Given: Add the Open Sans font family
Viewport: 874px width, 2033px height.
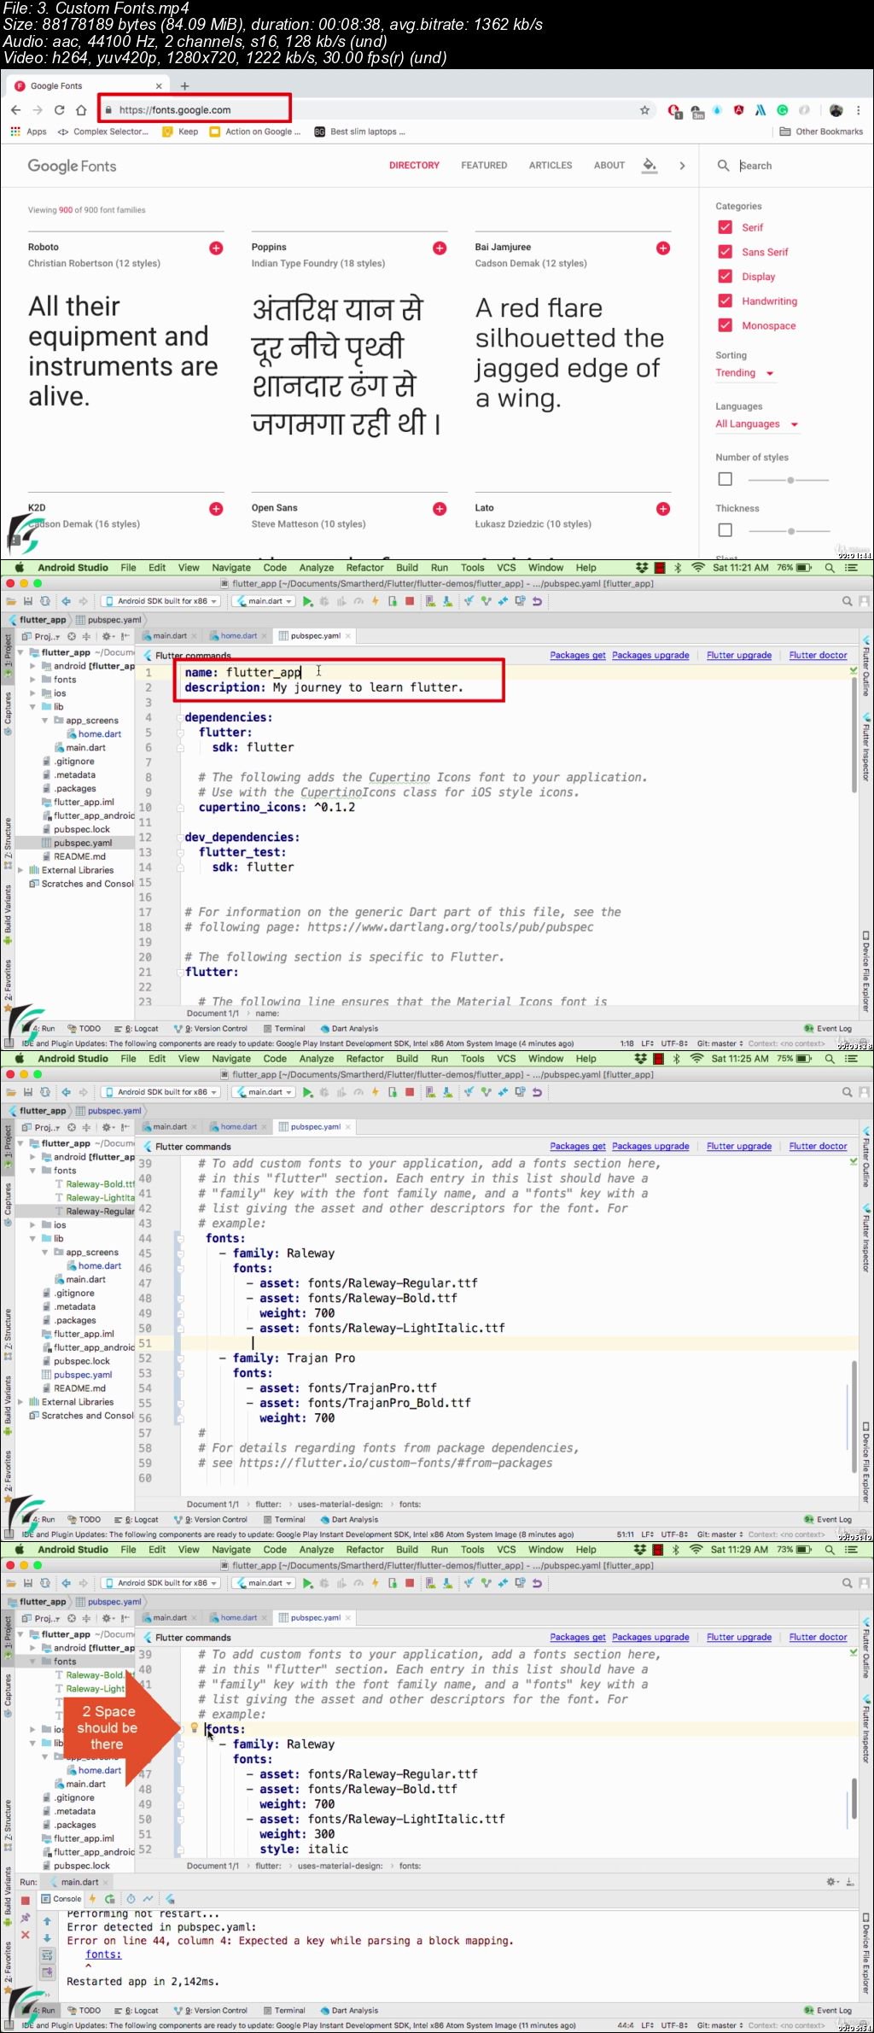Looking at the screenshot, I should point(440,509).
